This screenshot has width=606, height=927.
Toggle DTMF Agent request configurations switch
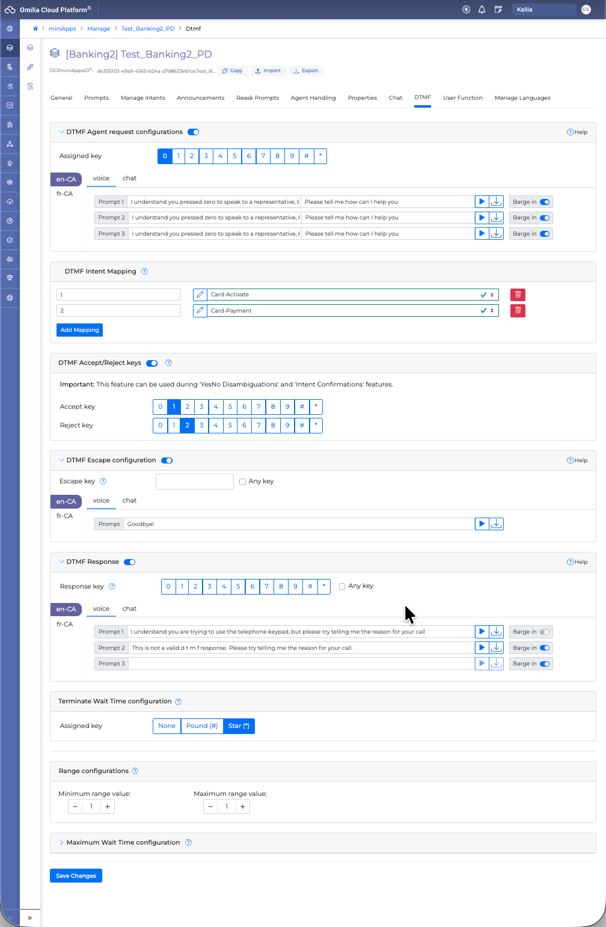pyautogui.click(x=193, y=132)
